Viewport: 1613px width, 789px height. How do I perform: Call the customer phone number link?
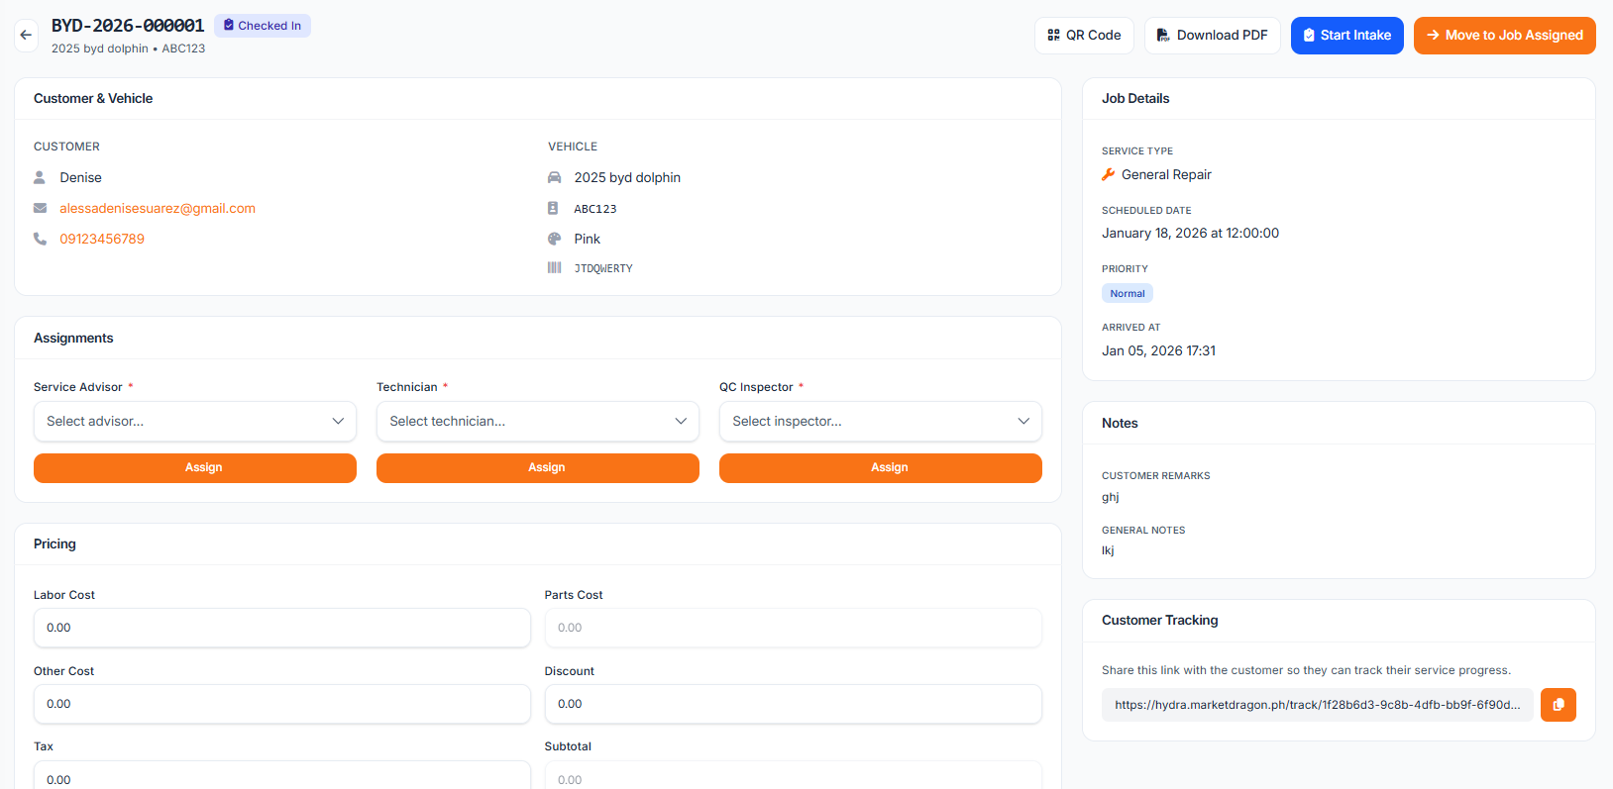[102, 240]
